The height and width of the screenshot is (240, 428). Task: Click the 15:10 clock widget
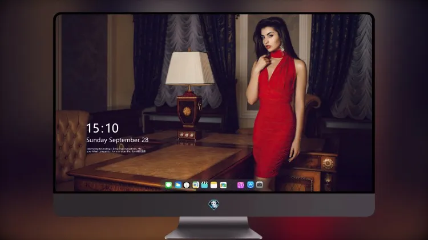tap(102, 128)
